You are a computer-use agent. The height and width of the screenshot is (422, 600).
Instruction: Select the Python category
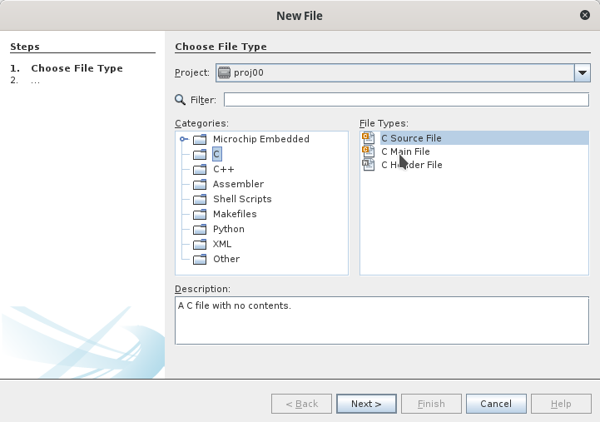point(229,229)
